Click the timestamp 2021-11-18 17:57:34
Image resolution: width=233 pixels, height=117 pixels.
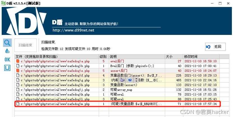(200, 104)
